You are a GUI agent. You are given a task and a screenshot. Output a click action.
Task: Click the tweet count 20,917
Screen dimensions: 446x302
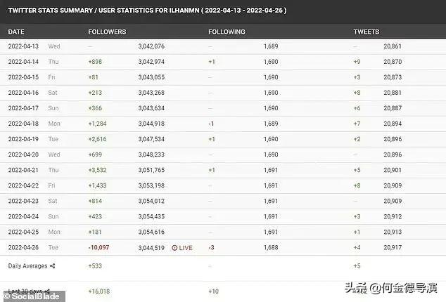click(x=393, y=247)
